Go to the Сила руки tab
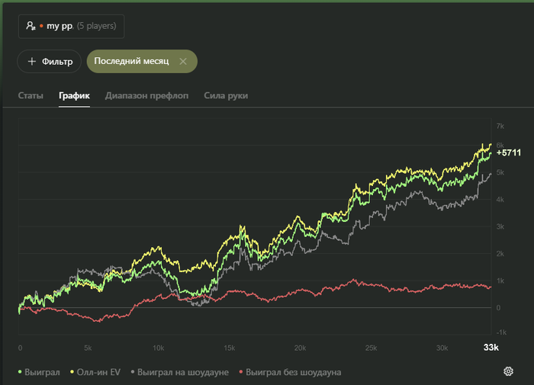Viewport: 534px width, 385px height. tap(226, 96)
